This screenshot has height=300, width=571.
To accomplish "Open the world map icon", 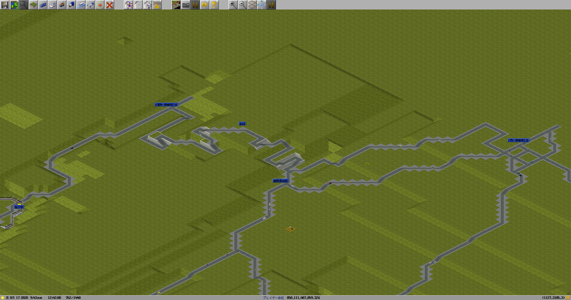I will (x=14, y=5).
